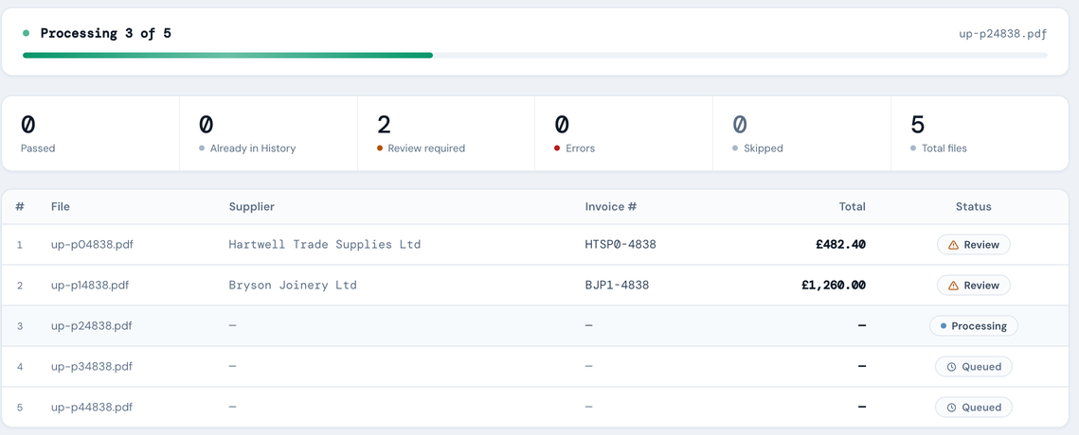Viewport: 1079px width, 435px height.
Task: Click supplier Bryson Joinery Ltd
Action: (293, 286)
